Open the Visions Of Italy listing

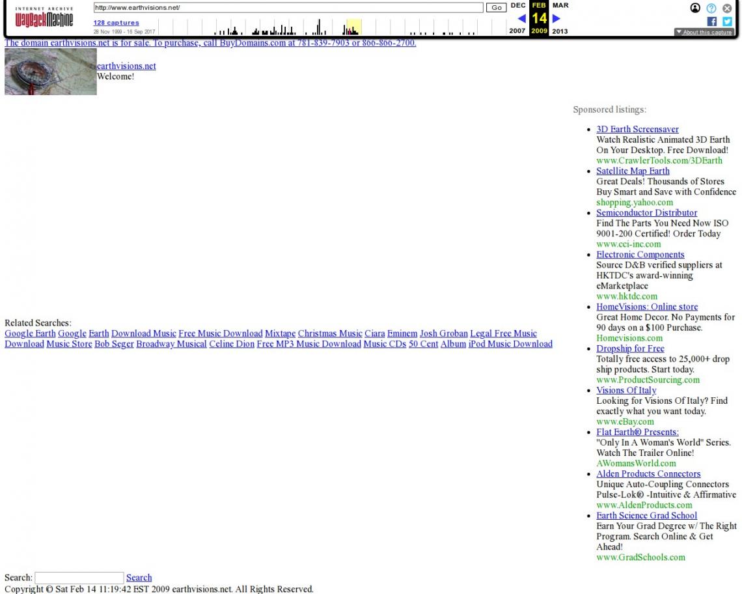tap(626, 390)
